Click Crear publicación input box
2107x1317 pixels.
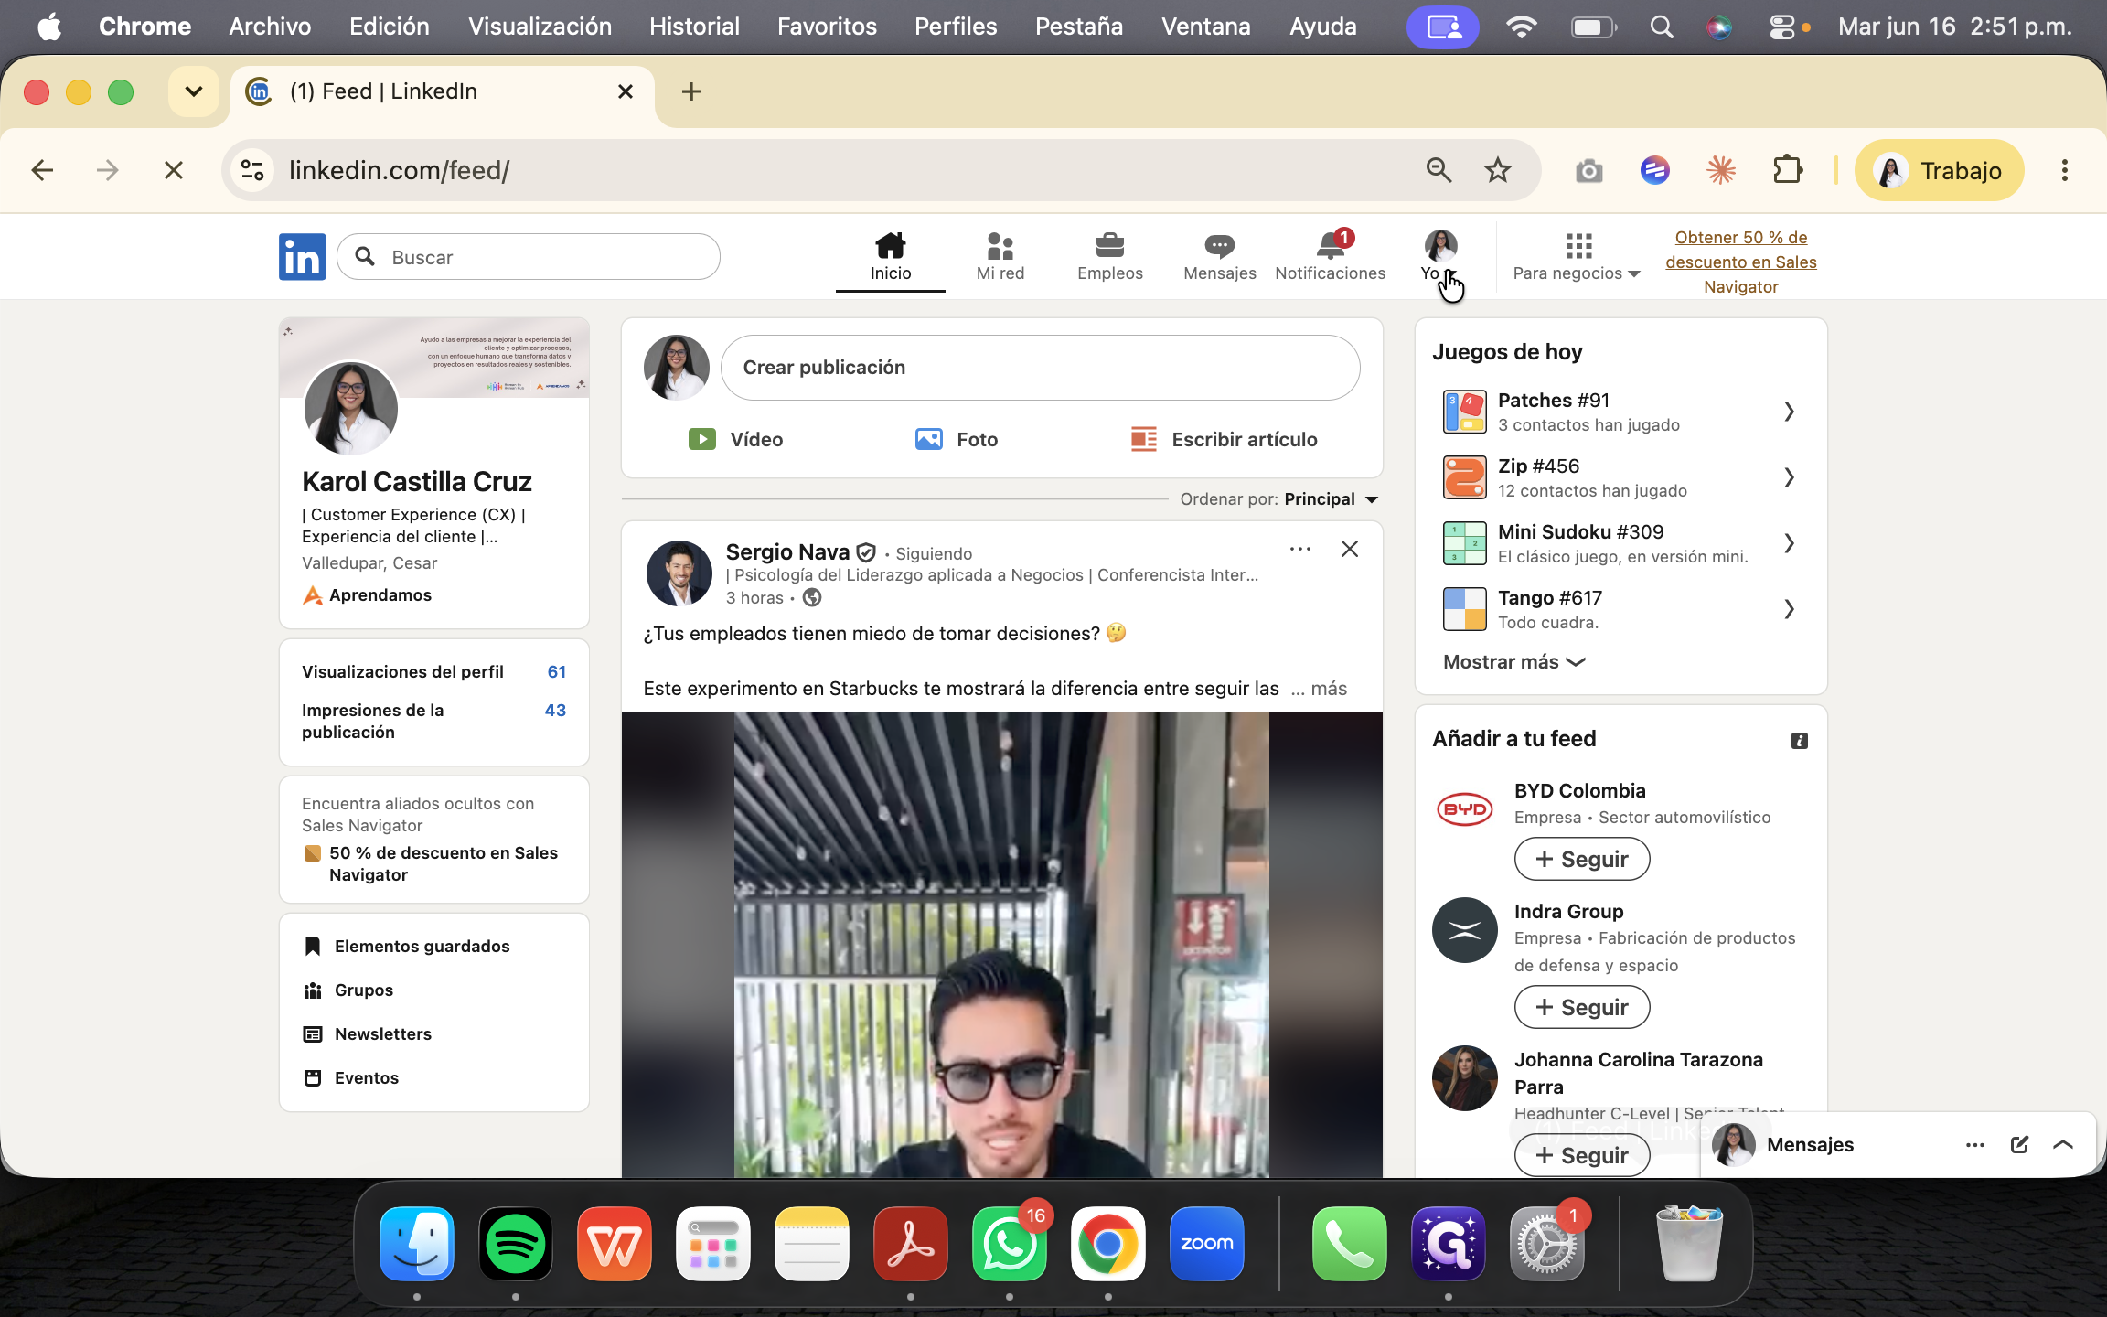click(1040, 367)
